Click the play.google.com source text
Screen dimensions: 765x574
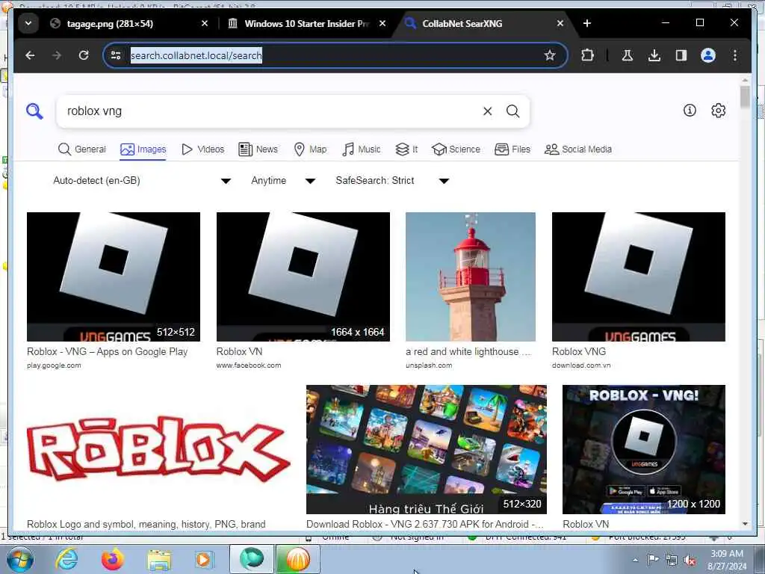pyautogui.click(x=54, y=365)
